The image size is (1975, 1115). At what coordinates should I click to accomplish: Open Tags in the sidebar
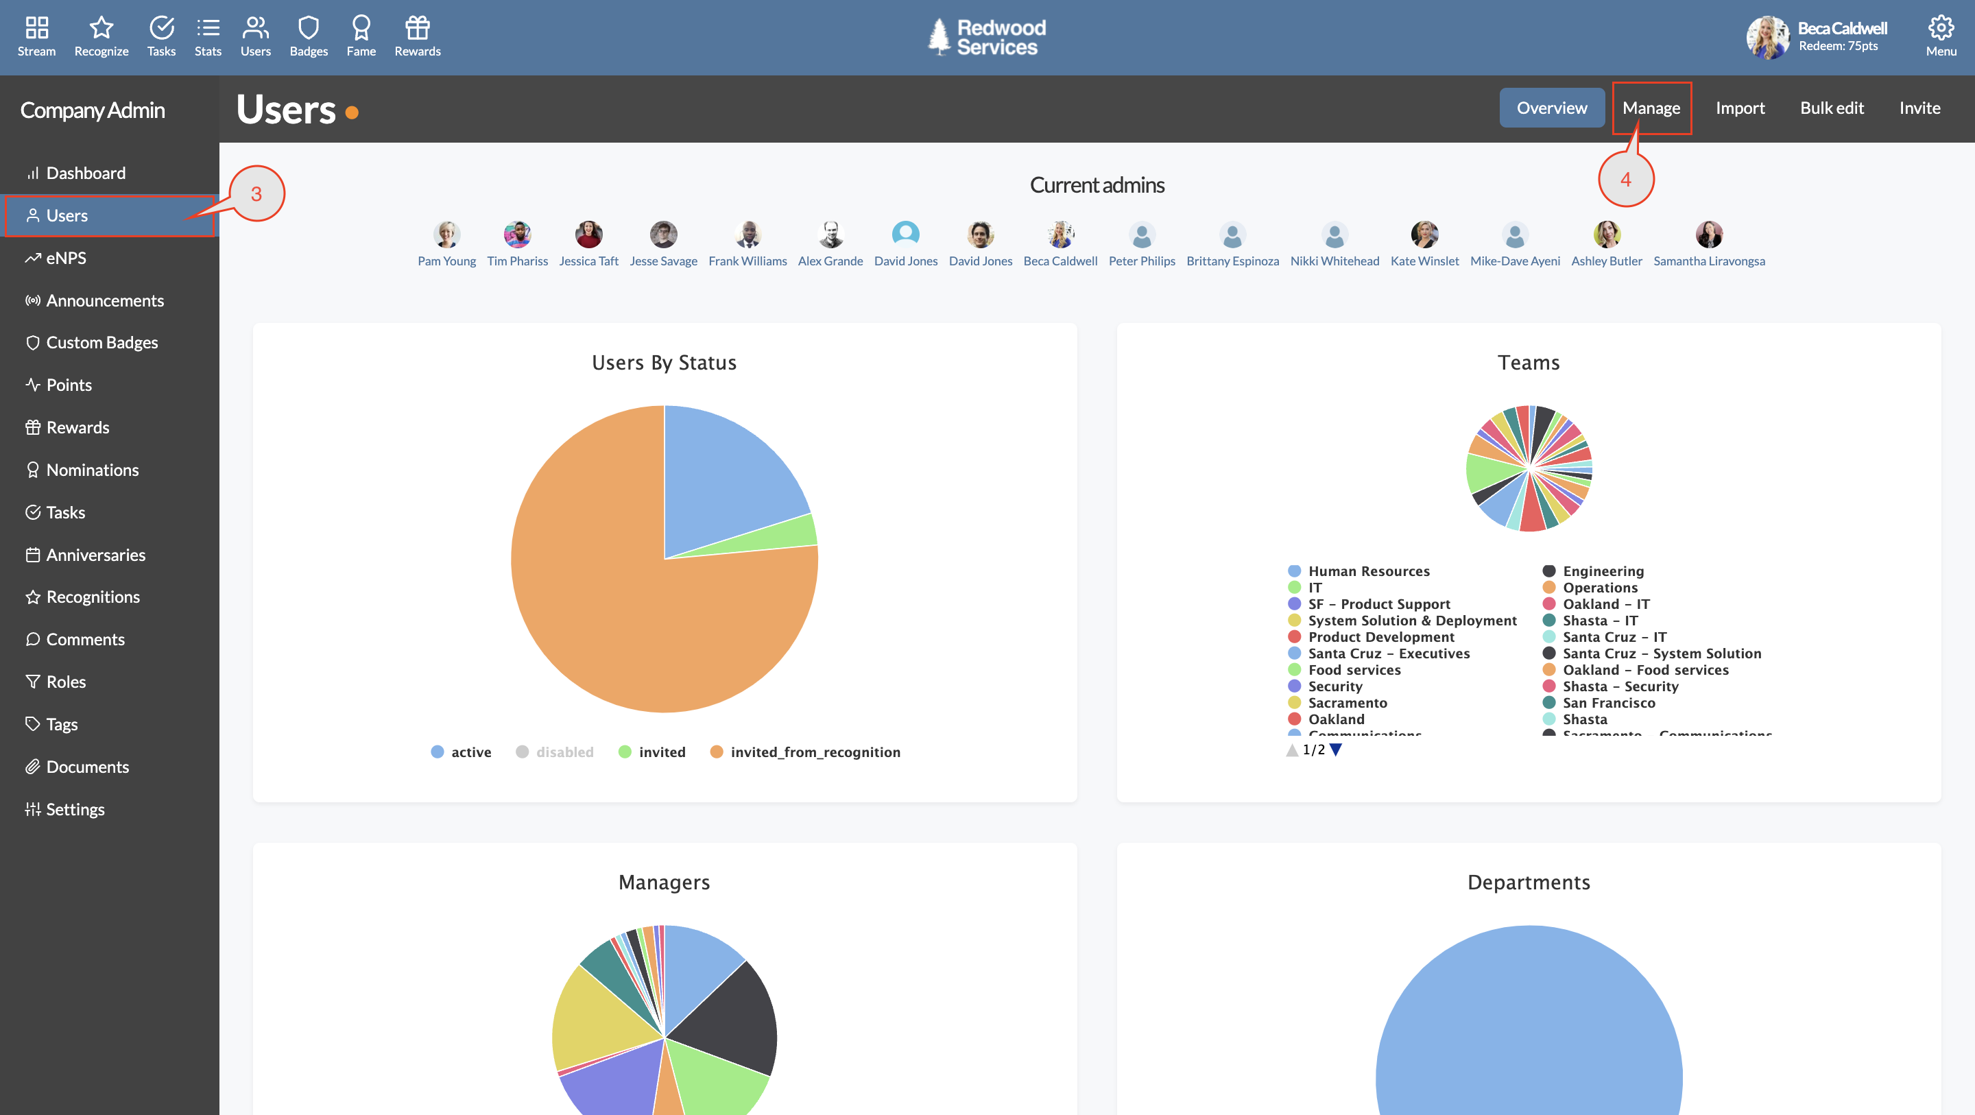coord(110,724)
